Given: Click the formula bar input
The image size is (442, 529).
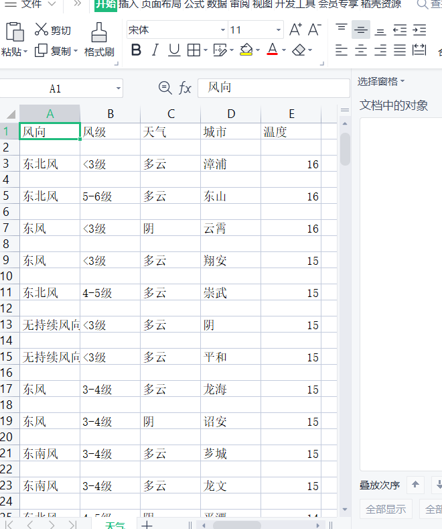Looking at the screenshot, I should [273, 88].
